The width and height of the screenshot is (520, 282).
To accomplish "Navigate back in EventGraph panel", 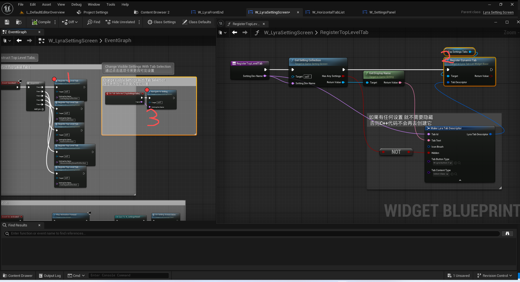I will (x=19, y=40).
